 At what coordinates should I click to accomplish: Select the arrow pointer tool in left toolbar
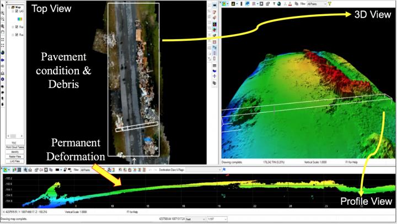(x=2, y=5)
